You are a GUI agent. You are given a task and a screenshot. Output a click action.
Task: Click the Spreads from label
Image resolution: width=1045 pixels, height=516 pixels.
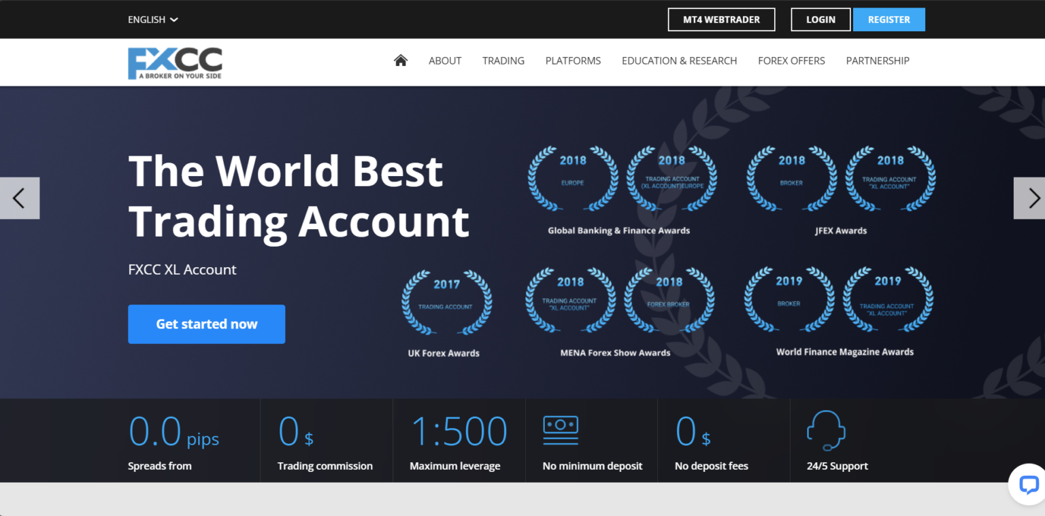160,466
